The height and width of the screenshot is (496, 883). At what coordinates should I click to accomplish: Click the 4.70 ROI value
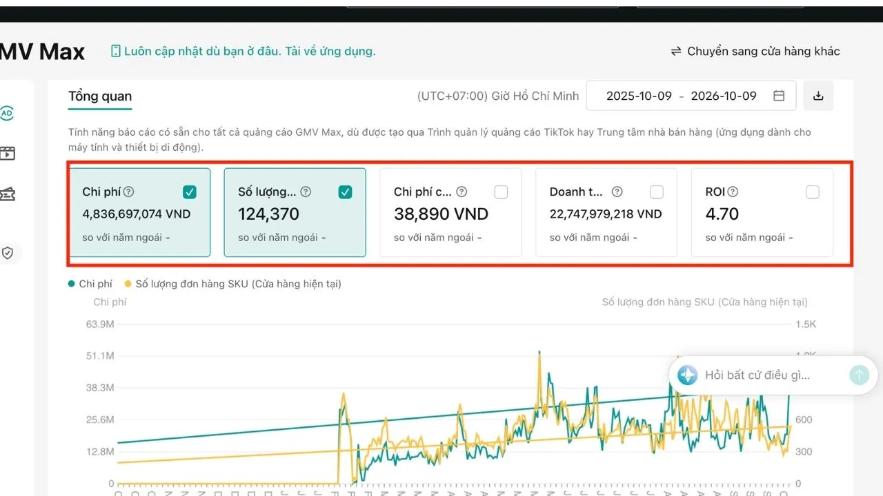coord(722,214)
